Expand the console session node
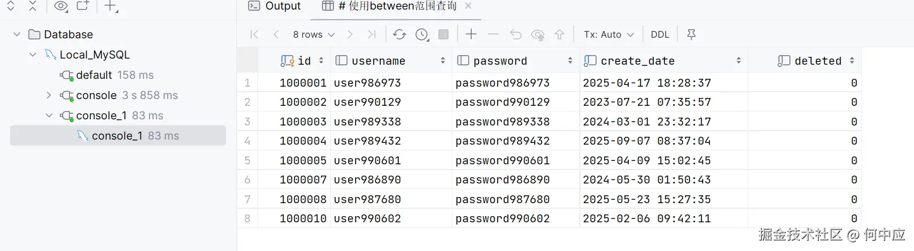This screenshot has height=251, width=914. [49, 95]
